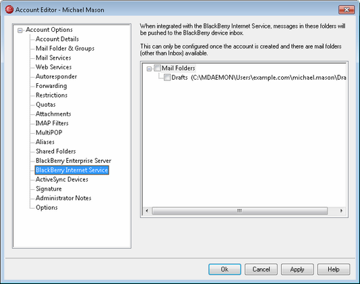The width and height of the screenshot is (360, 284).
Task: Open Administrator Notes page
Action: [64, 198]
